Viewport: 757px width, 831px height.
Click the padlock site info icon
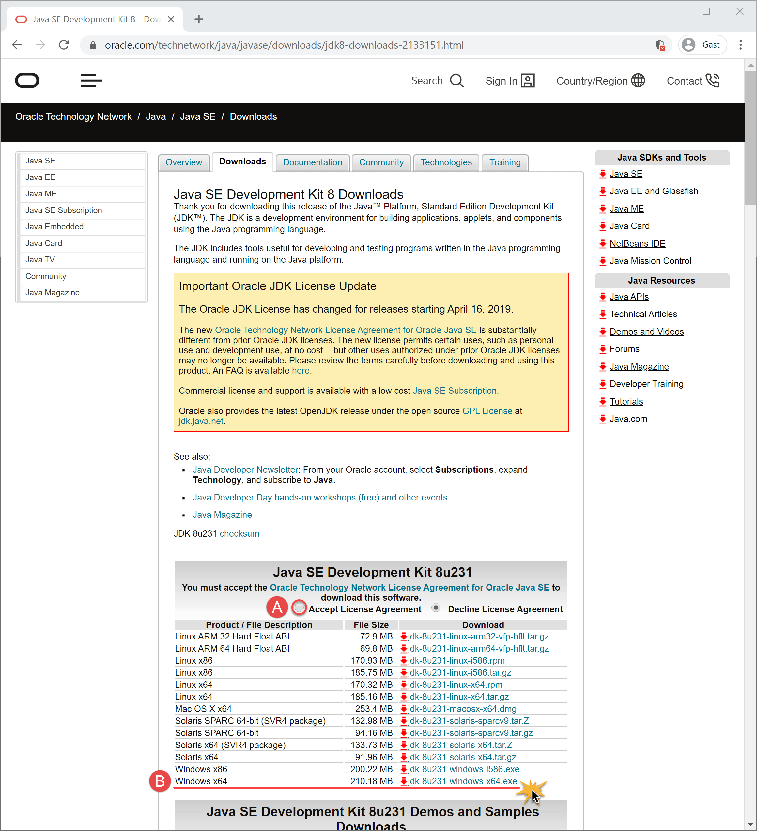pyautogui.click(x=93, y=45)
